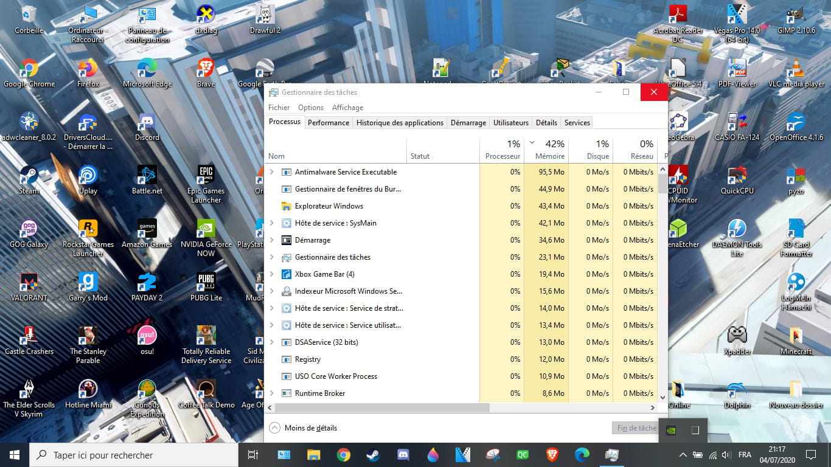831x467 pixels.
Task: Expand Hôte de service : SysMain row
Action: pyautogui.click(x=272, y=223)
